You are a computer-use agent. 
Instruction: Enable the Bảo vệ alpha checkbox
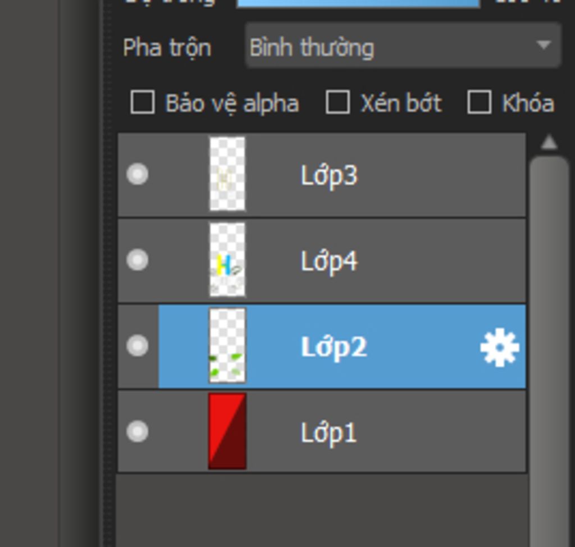click(x=143, y=103)
